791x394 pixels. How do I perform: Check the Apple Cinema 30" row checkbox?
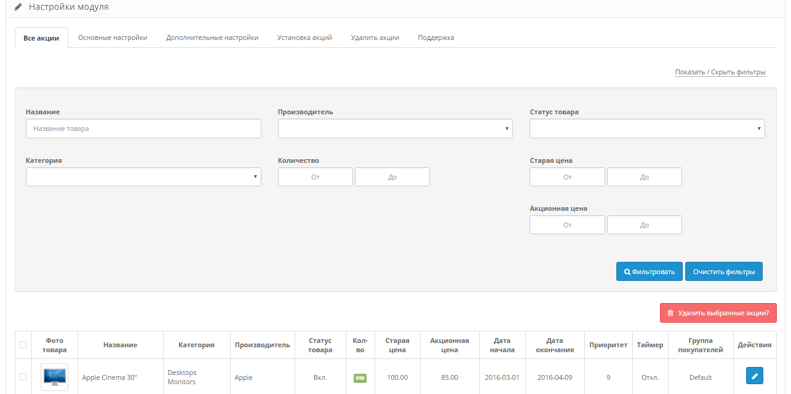(23, 377)
